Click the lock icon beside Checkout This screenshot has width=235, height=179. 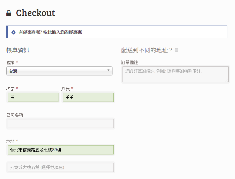pos(9,13)
